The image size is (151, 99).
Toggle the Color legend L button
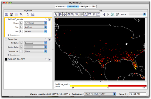(21, 31)
